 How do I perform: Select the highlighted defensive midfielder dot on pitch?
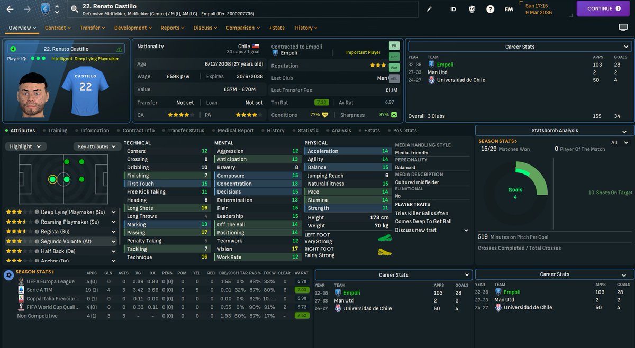[52, 179]
